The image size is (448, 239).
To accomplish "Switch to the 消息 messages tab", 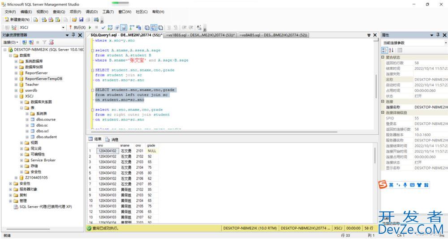I will click(112, 139).
